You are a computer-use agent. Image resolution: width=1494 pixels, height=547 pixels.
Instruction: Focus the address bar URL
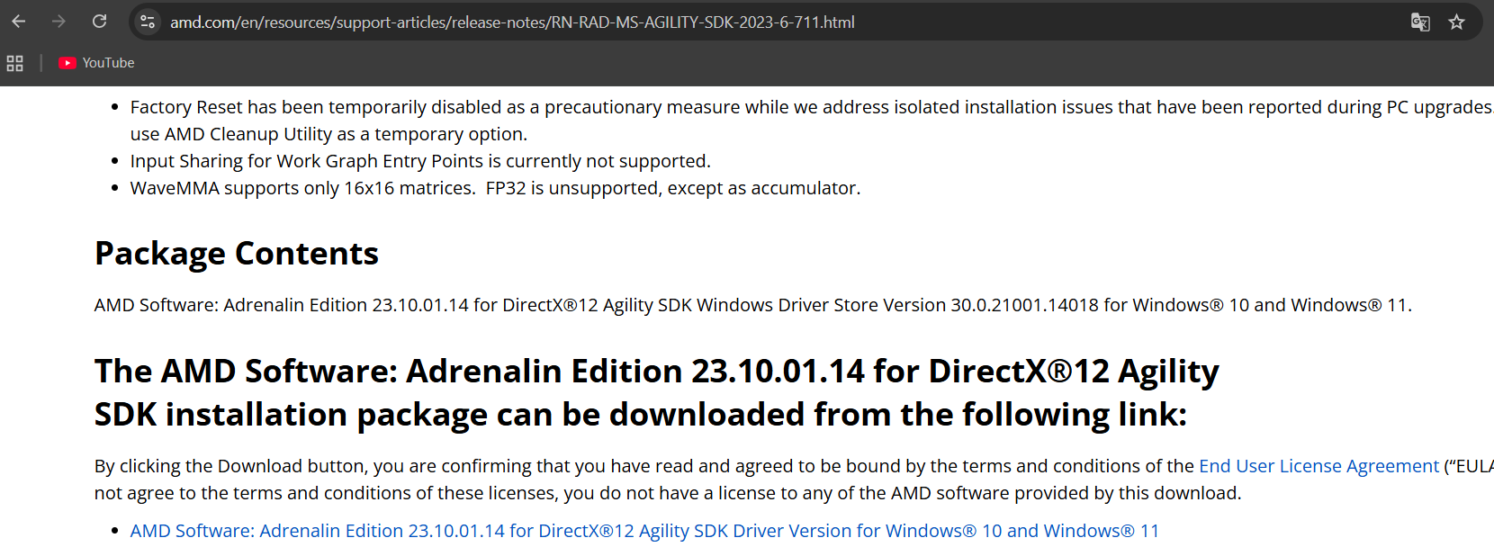click(512, 22)
